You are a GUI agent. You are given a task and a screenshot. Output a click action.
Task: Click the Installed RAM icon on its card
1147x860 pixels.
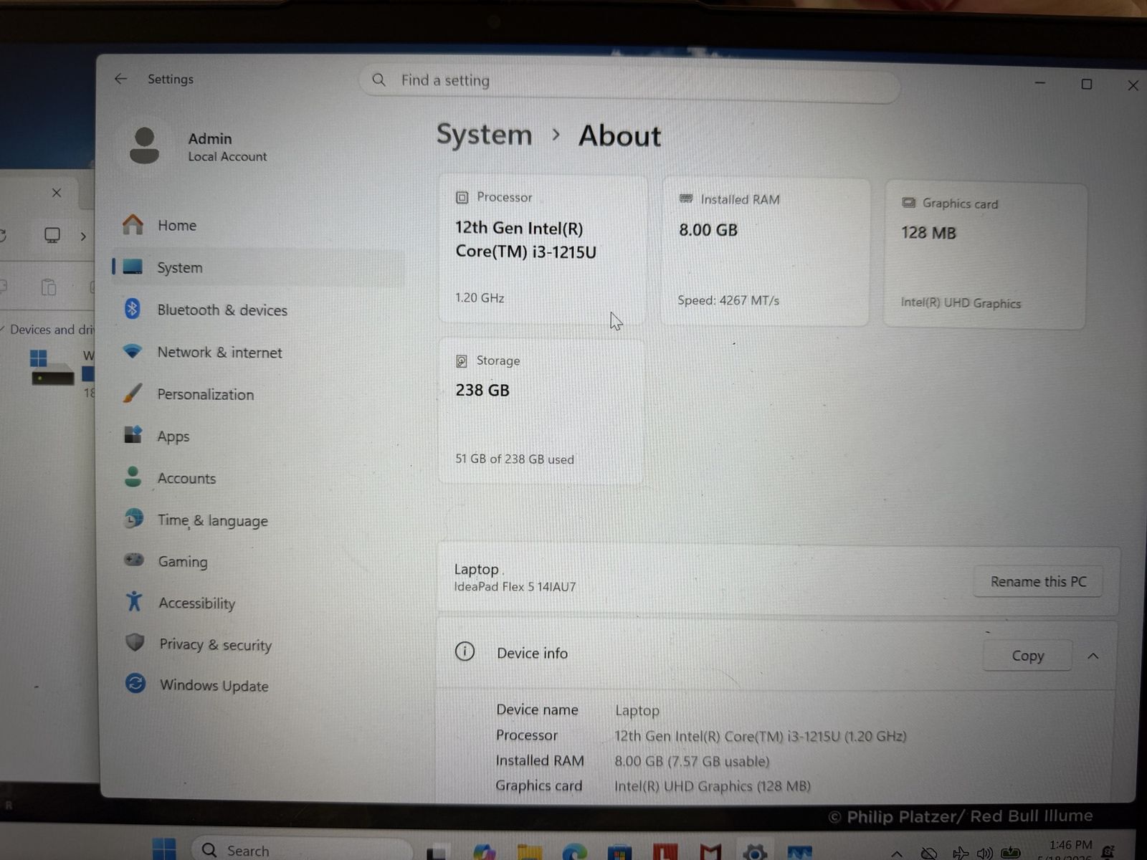[686, 199]
